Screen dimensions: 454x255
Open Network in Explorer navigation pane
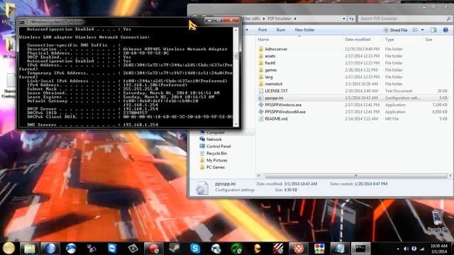coord(214,140)
